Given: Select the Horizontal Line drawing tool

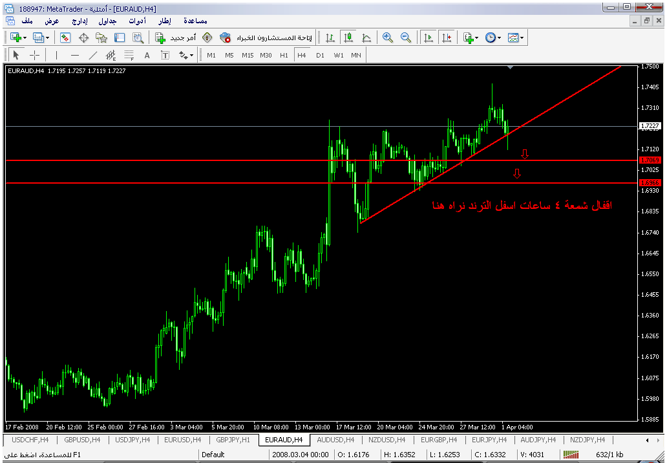Looking at the screenshot, I should pos(75,55).
